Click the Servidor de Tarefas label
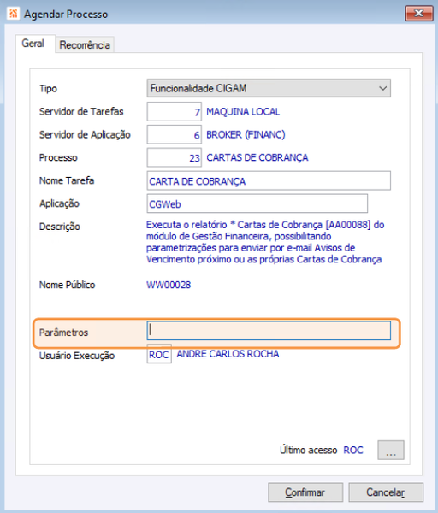This screenshot has width=438, height=513. (x=81, y=111)
